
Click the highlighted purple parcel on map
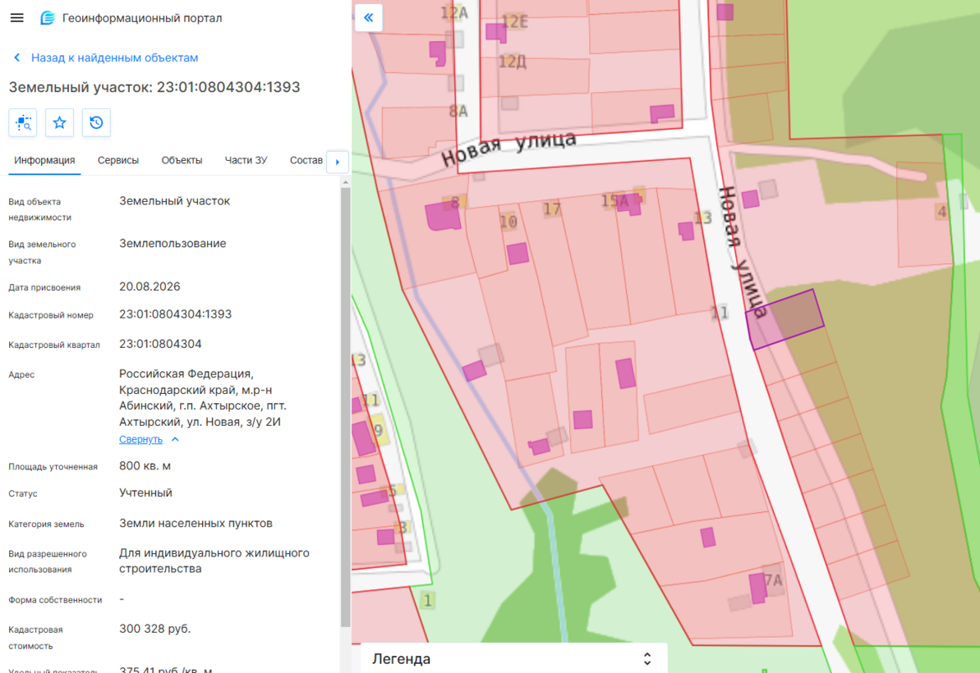(785, 319)
